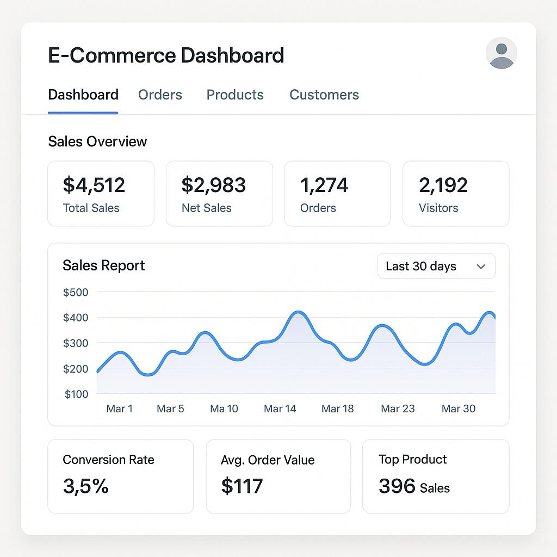557x557 pixels.
Task: Click the dropdown chevron arrow in Sales Report
Action: click(x=481, y=267)
